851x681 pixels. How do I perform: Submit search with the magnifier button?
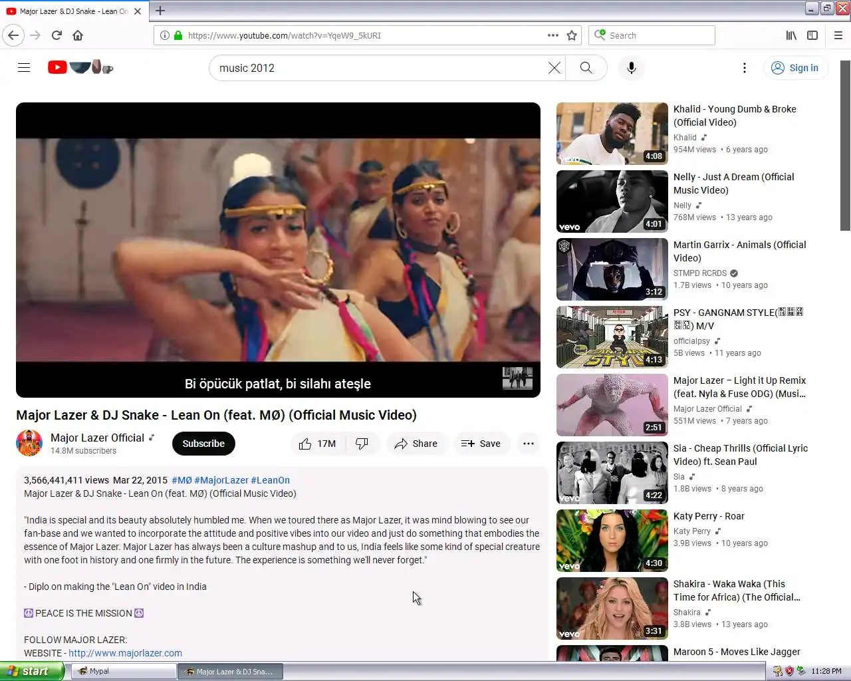coord(586,68)
